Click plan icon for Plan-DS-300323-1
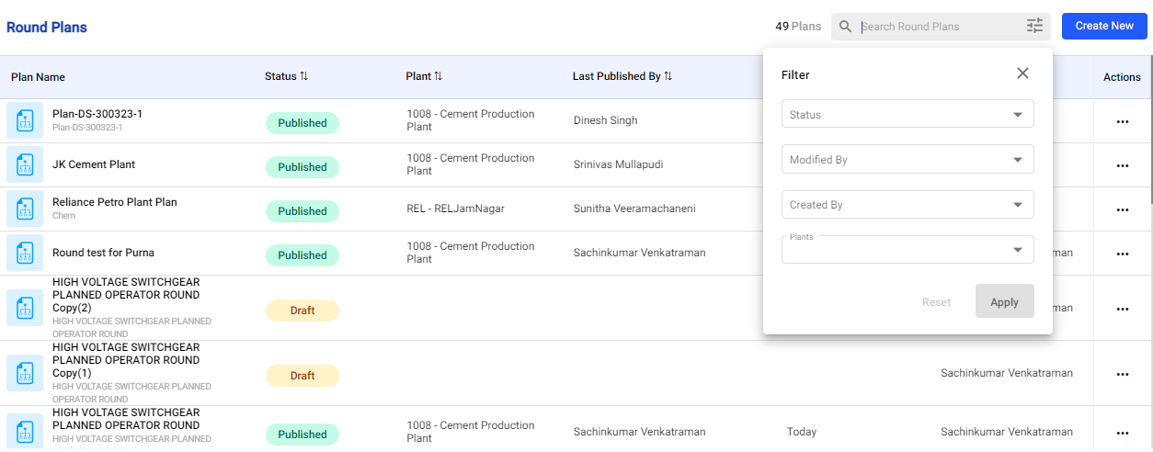This screenshot has height=452, width=1153. click(25, 120)
